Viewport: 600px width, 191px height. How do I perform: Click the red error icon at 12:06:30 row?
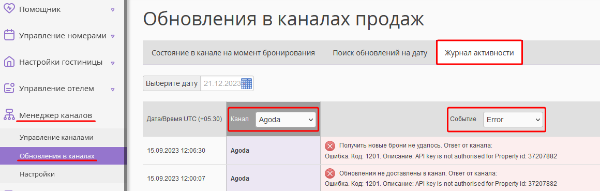(x=329, y=146)
